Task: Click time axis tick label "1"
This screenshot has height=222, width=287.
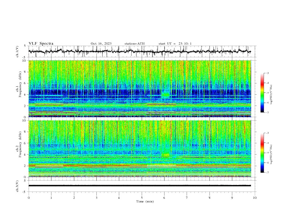Action: (51, 198)
